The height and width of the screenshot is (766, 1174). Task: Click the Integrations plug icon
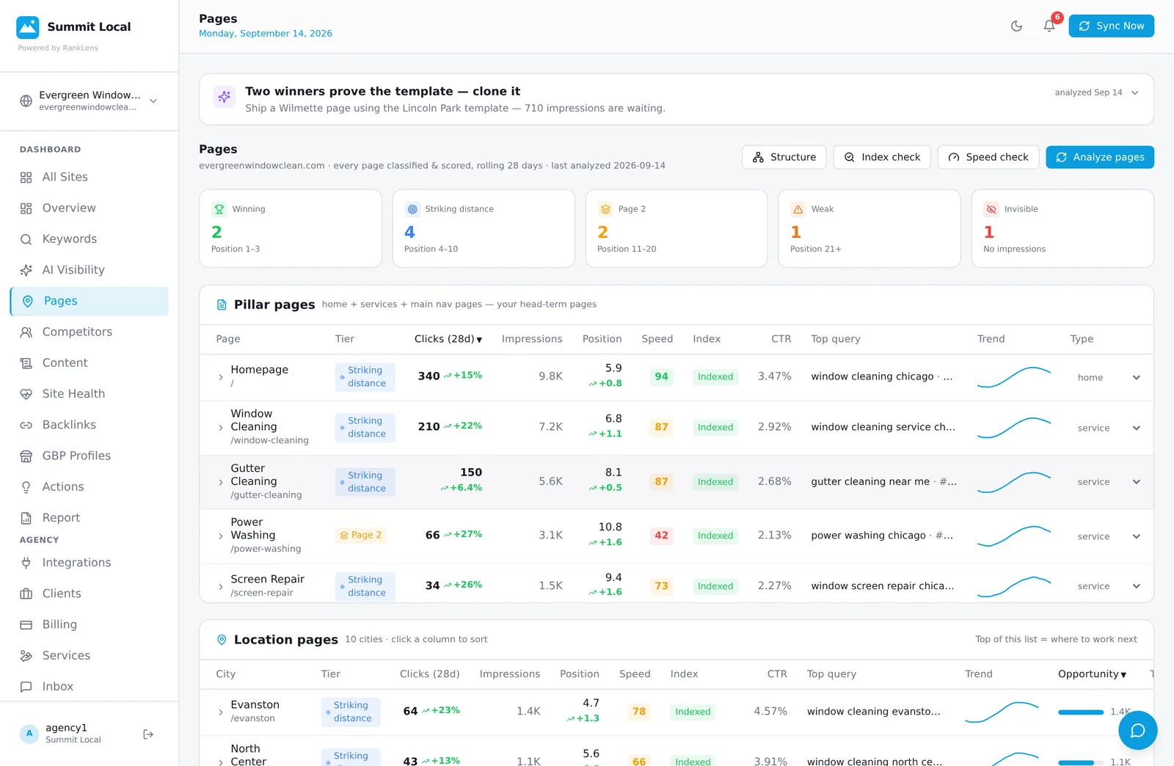[26, 563]
